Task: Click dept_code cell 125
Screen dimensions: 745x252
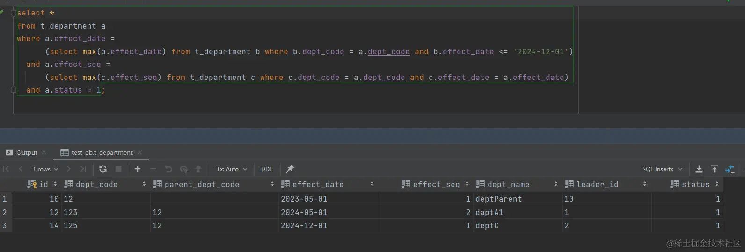Action: tap(106, 225)
